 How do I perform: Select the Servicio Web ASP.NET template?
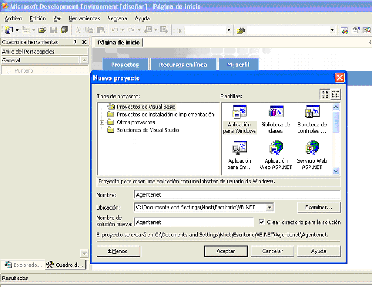pos(312,155)
